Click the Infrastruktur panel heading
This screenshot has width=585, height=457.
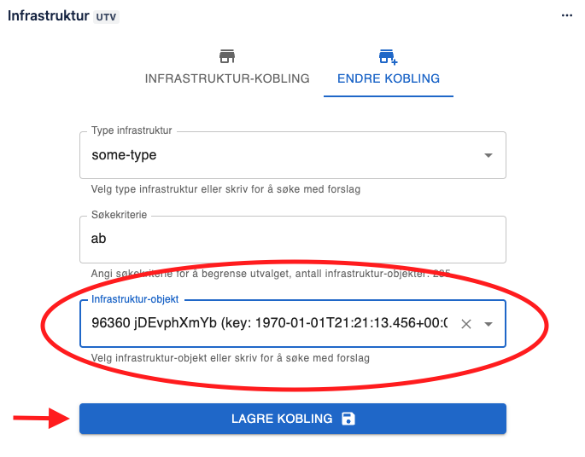[48, 15]
